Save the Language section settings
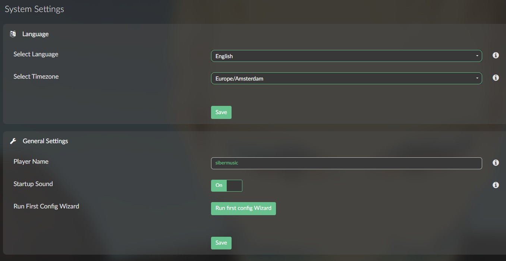Viewport: 506px width, 261px height. tap(221, 112)
